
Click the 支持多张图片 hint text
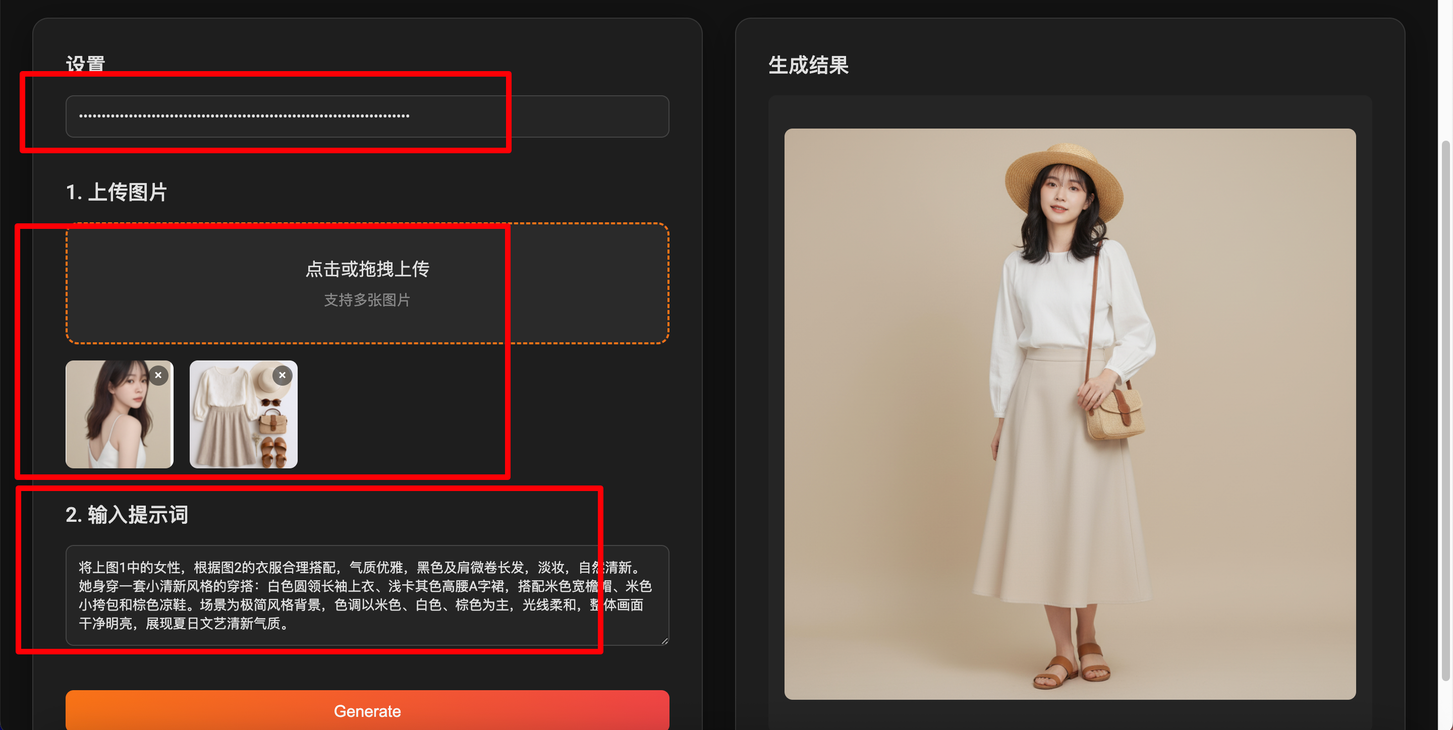367,300
